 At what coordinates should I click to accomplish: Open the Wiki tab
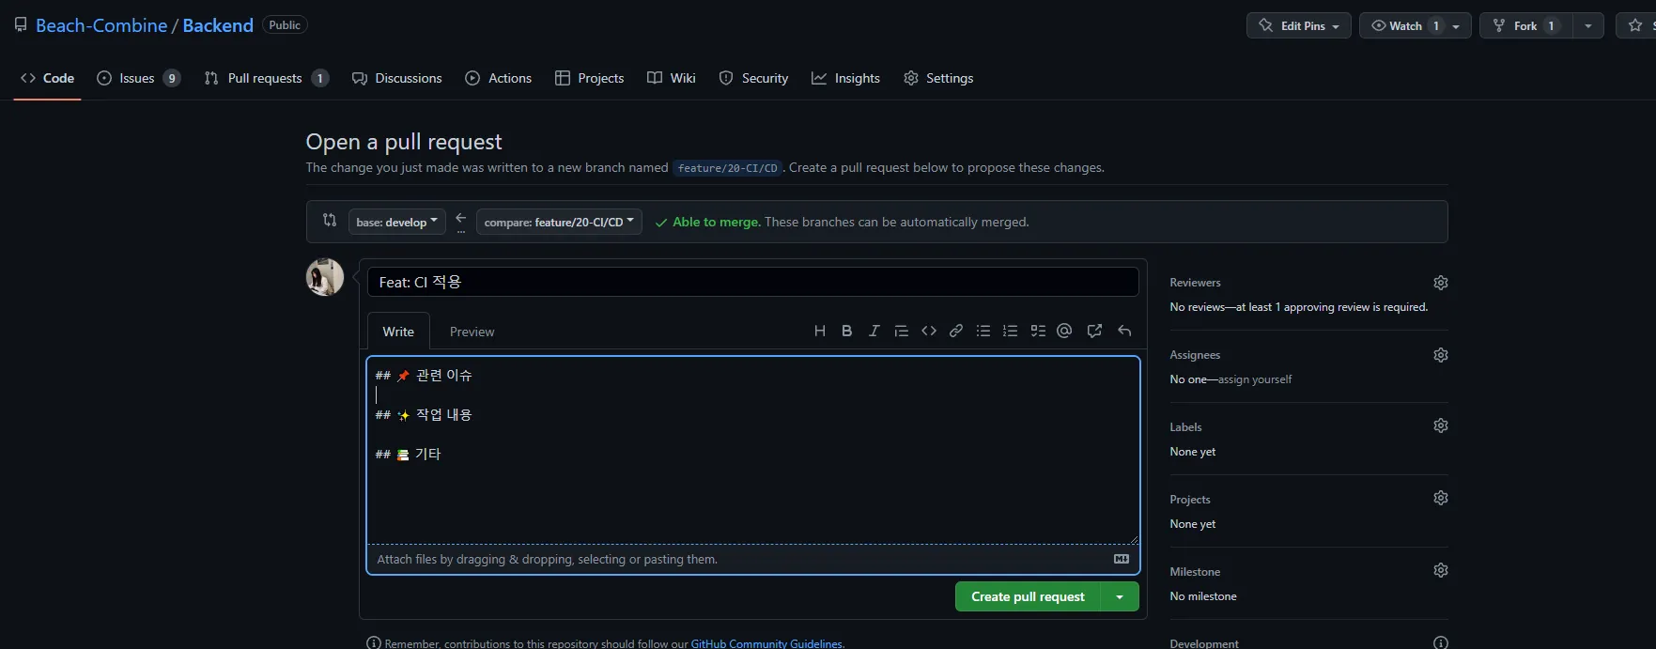tap(672, 78)
